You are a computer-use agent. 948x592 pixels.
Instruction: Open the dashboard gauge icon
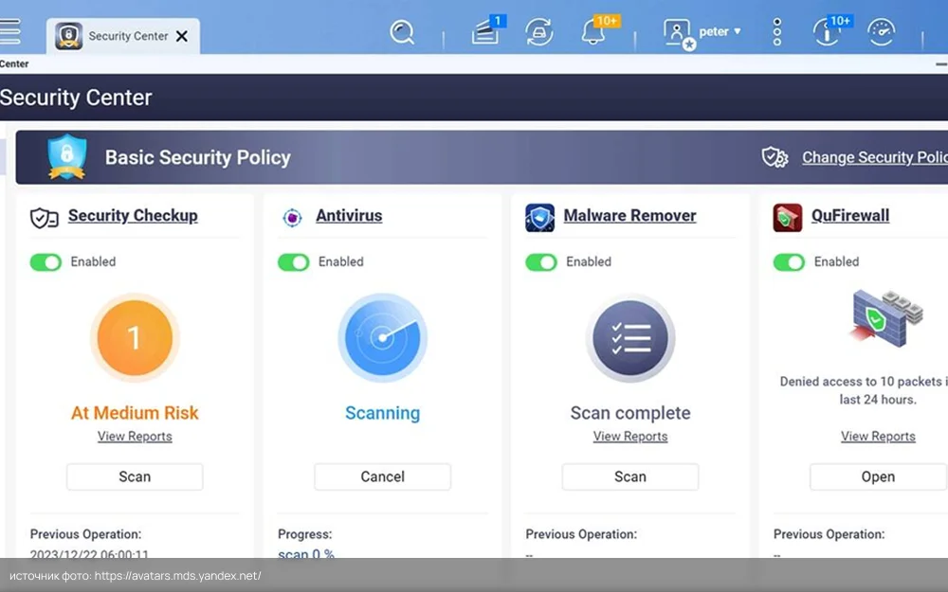[882, 32]
